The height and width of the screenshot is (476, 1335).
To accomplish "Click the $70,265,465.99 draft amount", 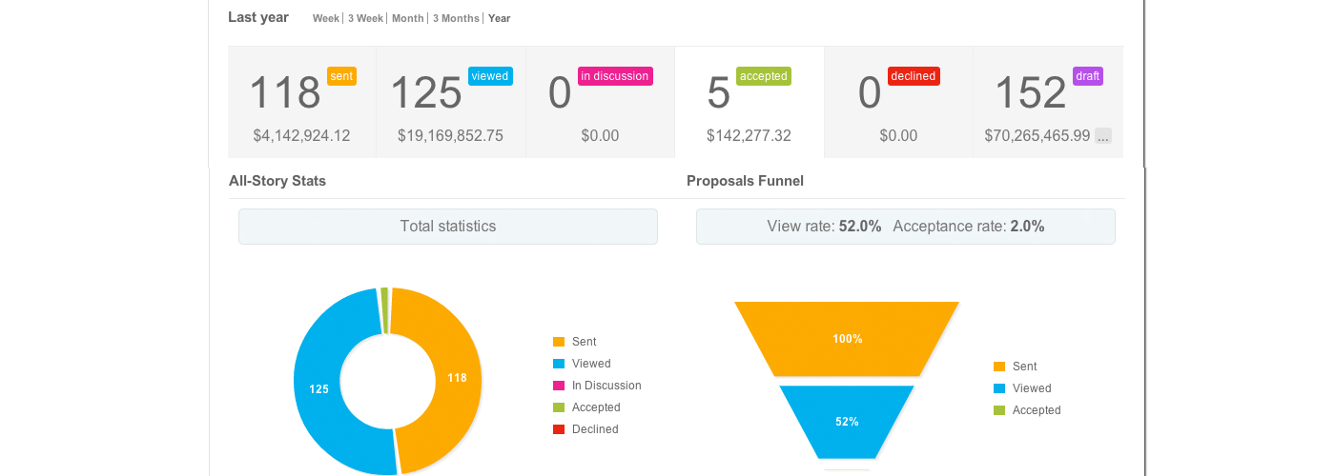I will point(1037,136).
